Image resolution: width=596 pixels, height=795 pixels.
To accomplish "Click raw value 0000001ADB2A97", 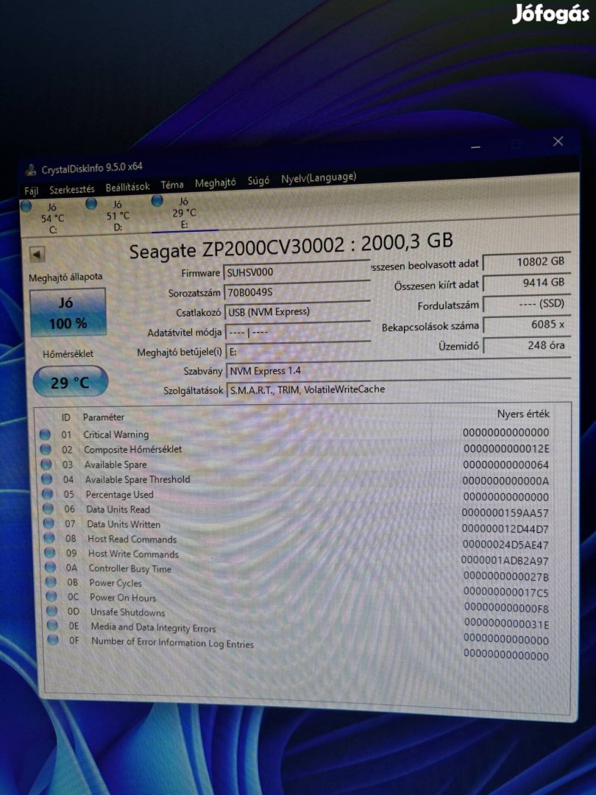I will [505, 561].
